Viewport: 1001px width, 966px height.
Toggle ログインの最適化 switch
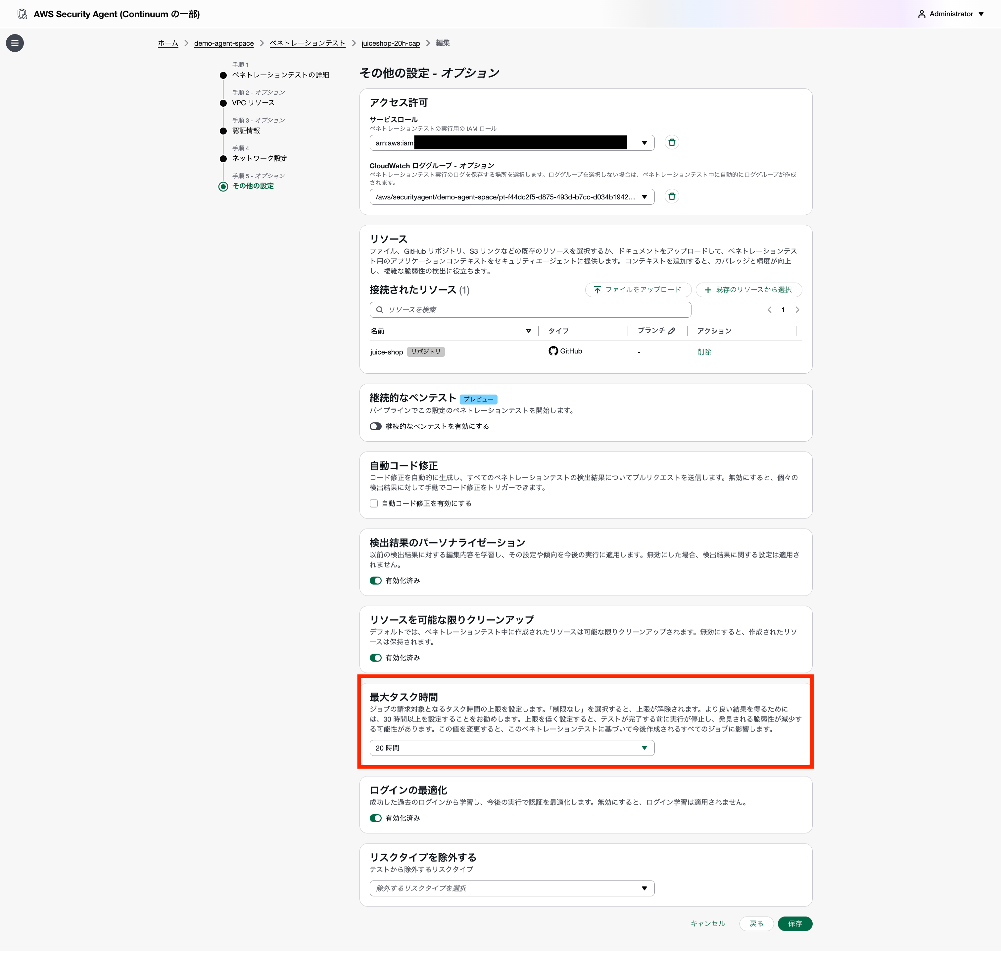pyautogui.click(x=375, y=818)
